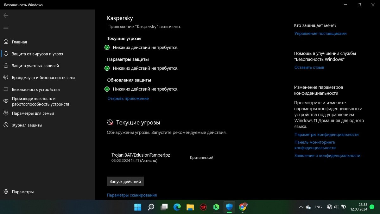Click green checkmark under Параметры защиты
Screen dimensions: 380x214
coord(107,68)
